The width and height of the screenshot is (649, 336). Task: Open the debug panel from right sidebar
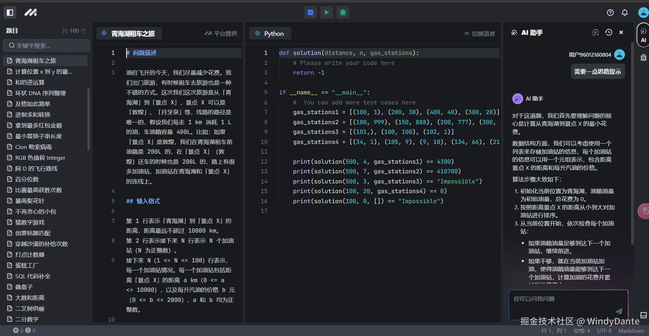(643, 58)
